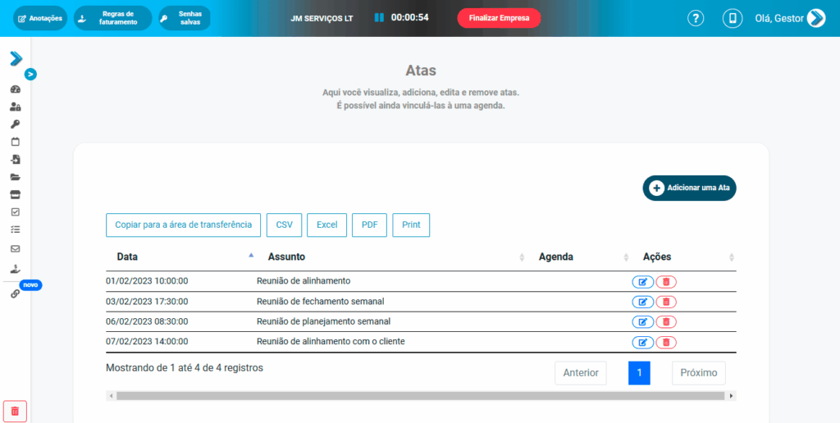Click Adicionar uma Ata
This screenshot has width=840, height=423.
tap(689, 188)
